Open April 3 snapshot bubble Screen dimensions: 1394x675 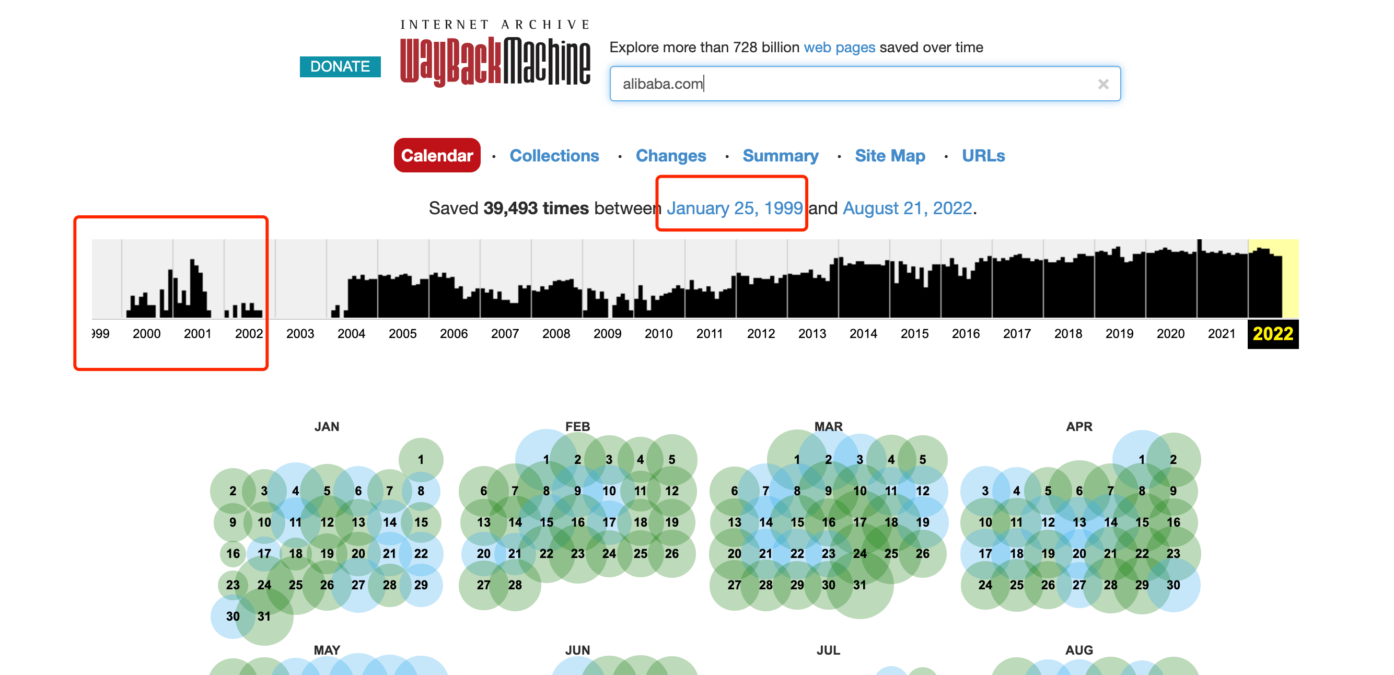click(x=985, y=491)
